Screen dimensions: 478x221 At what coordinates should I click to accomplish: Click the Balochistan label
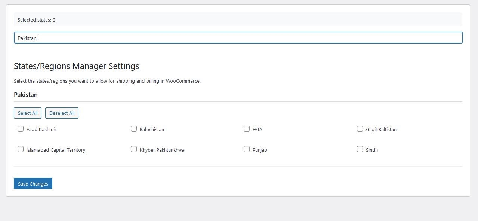pos(152,130)
